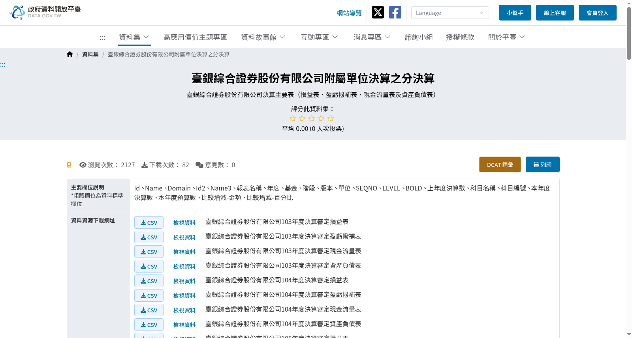
Task: Expand the 關於平臺 menu
Action: click(x=506, y=37)
